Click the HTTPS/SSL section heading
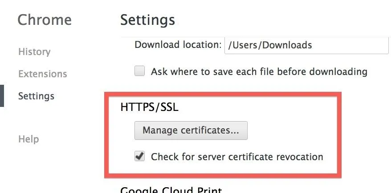Image resolution: width=391 pixels, height=193 pixels. pyautogui.click(x=149, y=107)
